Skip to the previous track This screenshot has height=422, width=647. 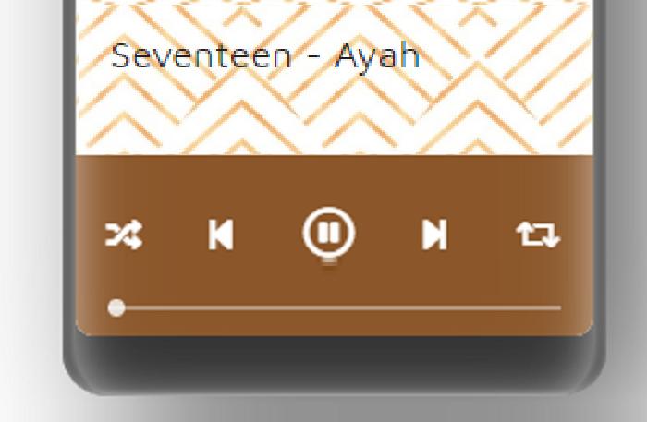point(221,235)
